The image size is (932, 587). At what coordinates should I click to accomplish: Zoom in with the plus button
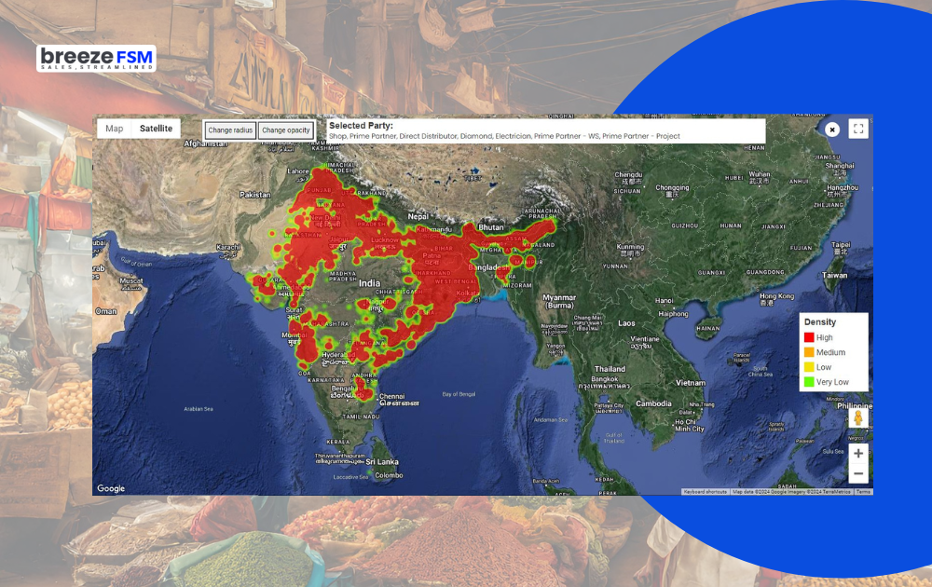tap(858, 454)
